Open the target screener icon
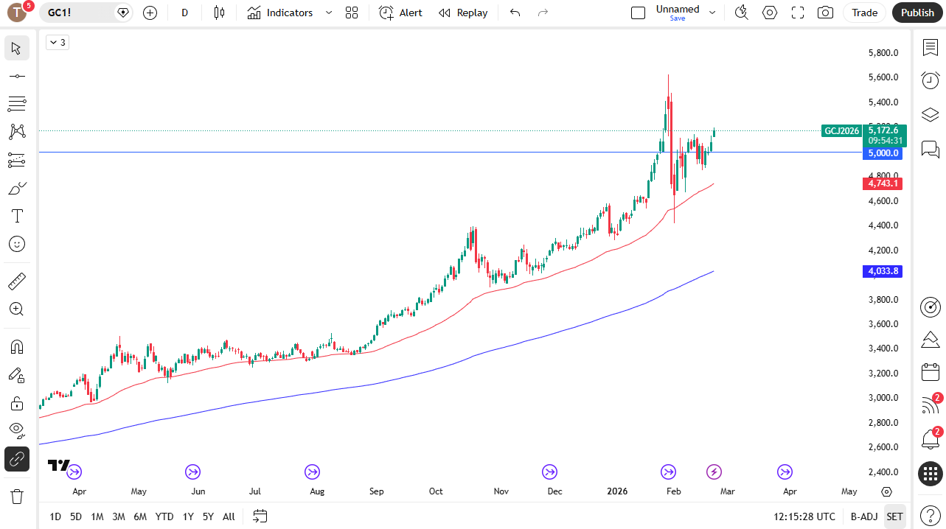Viewport: 946px width, 529px height. [931, 306]
